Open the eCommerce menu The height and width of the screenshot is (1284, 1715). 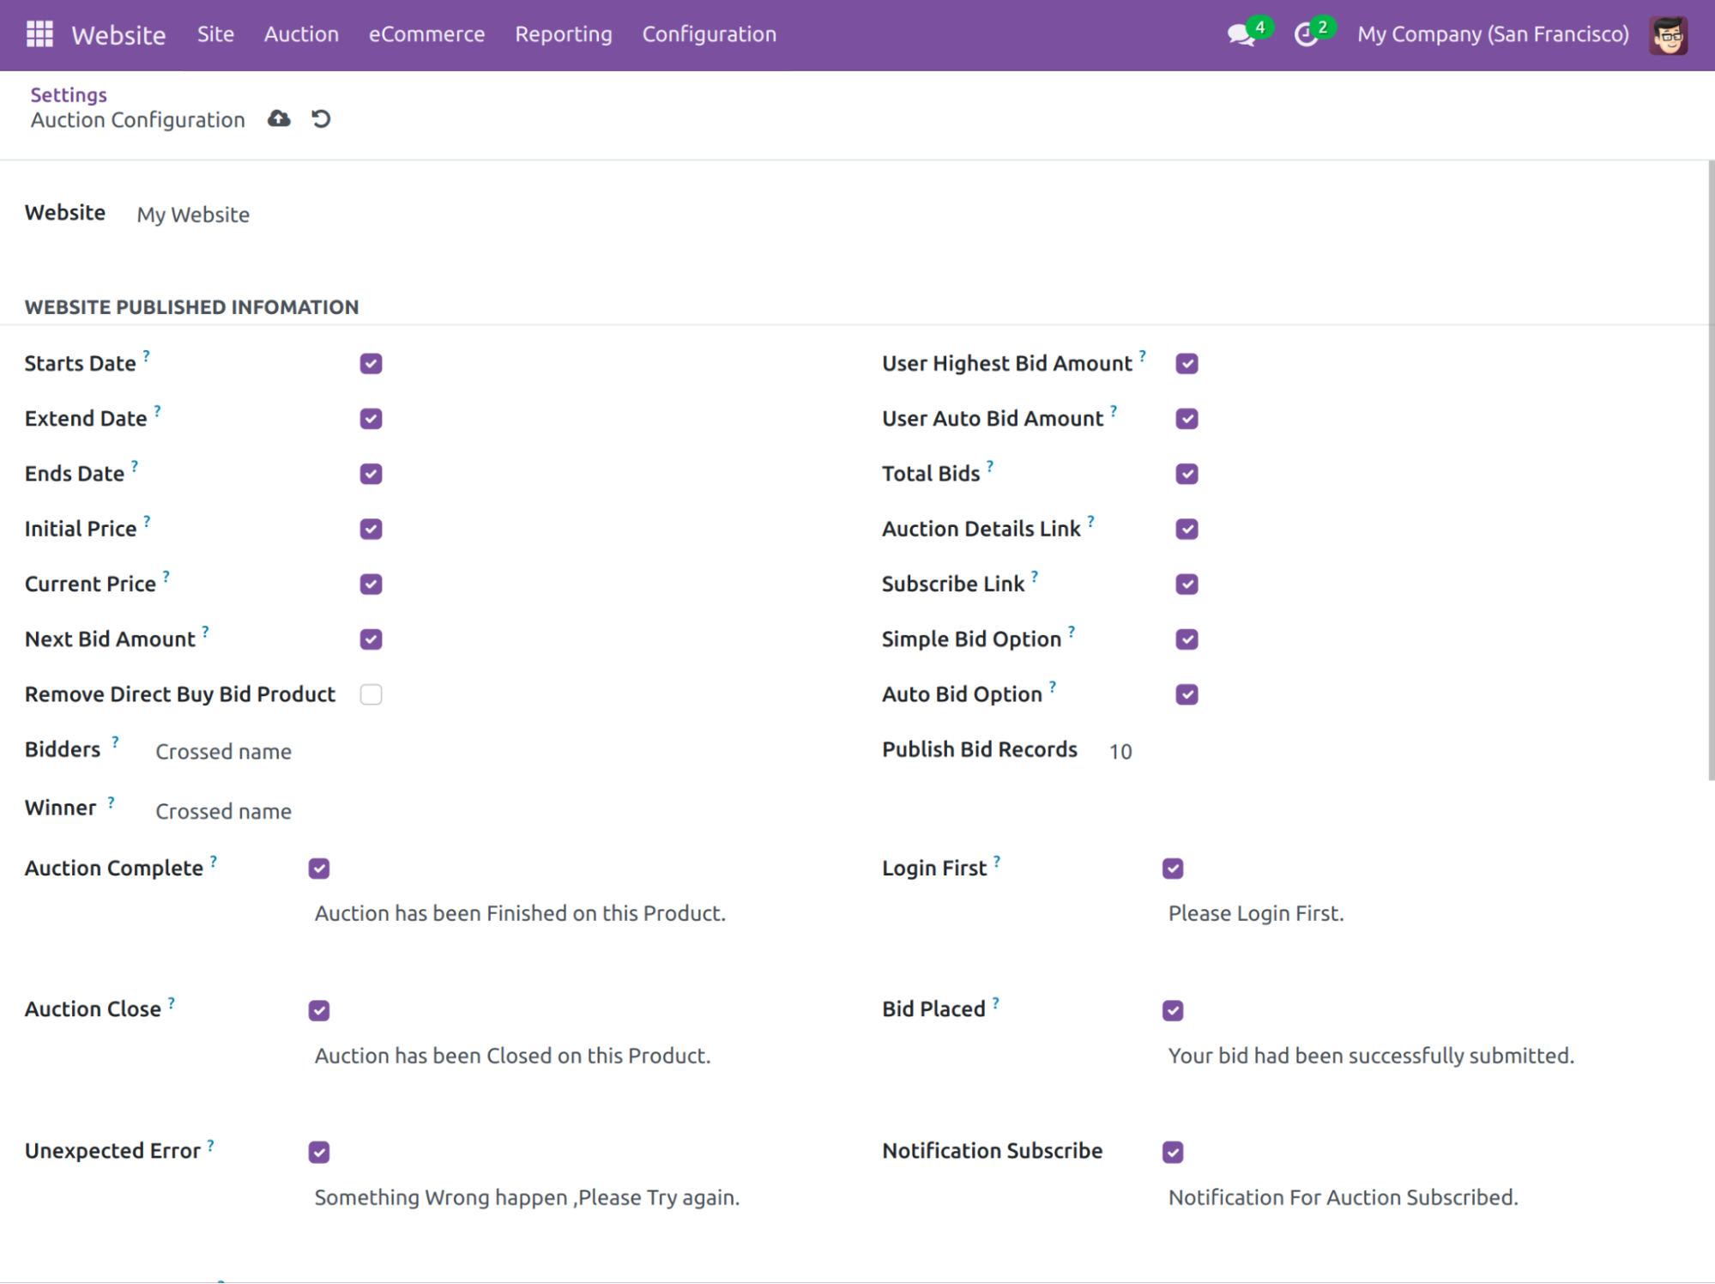[x=426, y=34]
